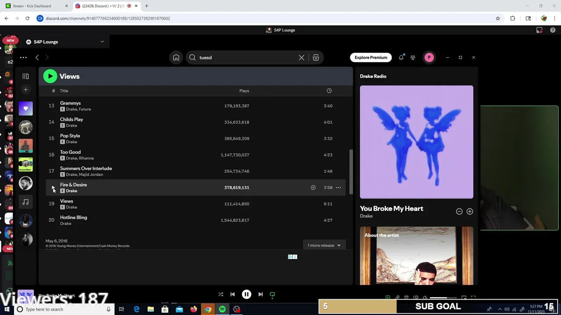561x315 pixels.
Task: Open browser Extensions puzzle icon
Action: coord(513,18)
